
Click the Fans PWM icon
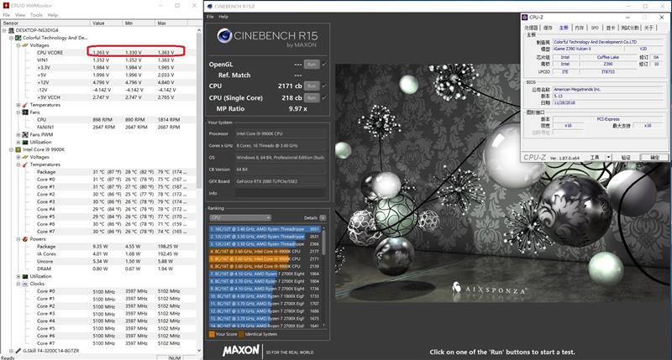[x=25, y=134]
